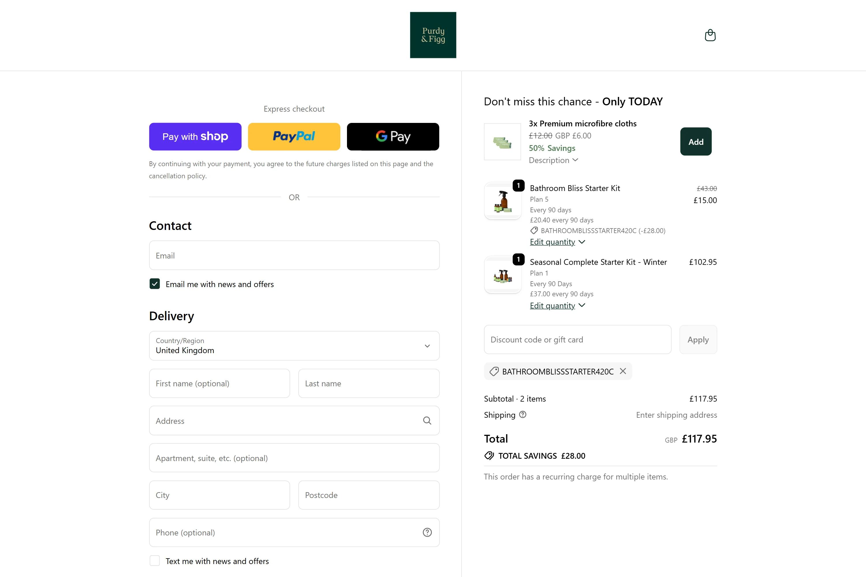
Task: Add the Premium microfibre cloths offer
Action: [695, 142]
